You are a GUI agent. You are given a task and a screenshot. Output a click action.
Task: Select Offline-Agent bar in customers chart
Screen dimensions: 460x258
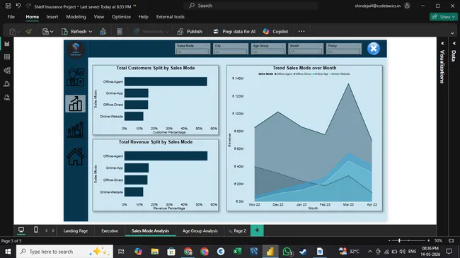click(166, 81)
